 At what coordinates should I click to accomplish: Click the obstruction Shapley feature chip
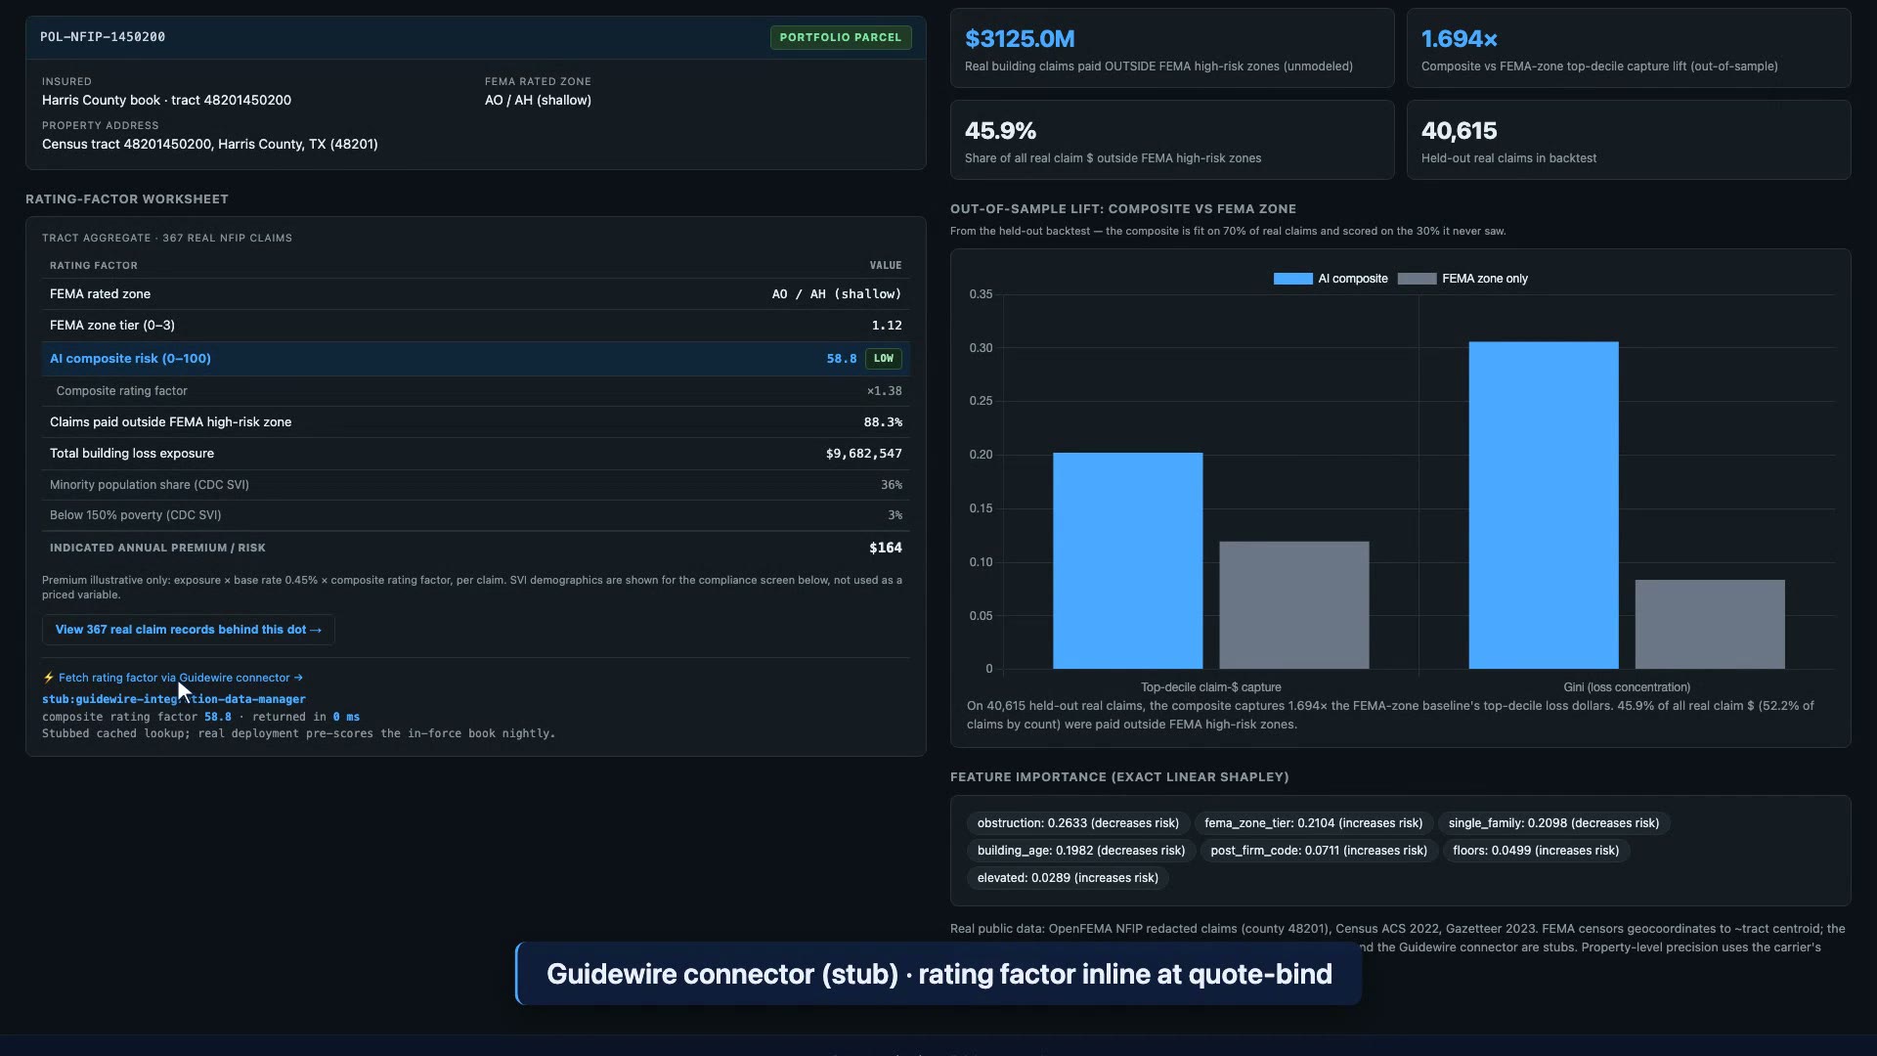pyautogui.click(x=1078, y=823)
